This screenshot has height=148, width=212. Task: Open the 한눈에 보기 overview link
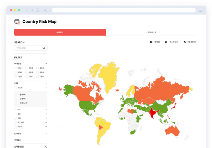pyautogui.click(x=174, y=42)
